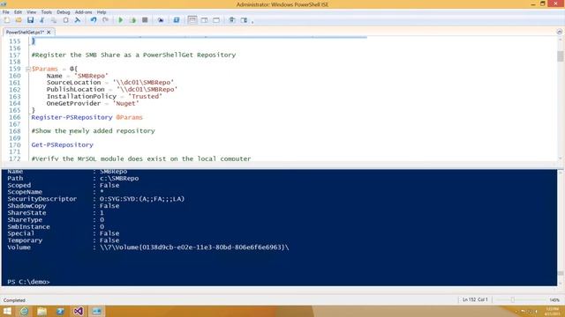Run the script with green play icon
The image size is (565, 317).
tap(121, 20)
